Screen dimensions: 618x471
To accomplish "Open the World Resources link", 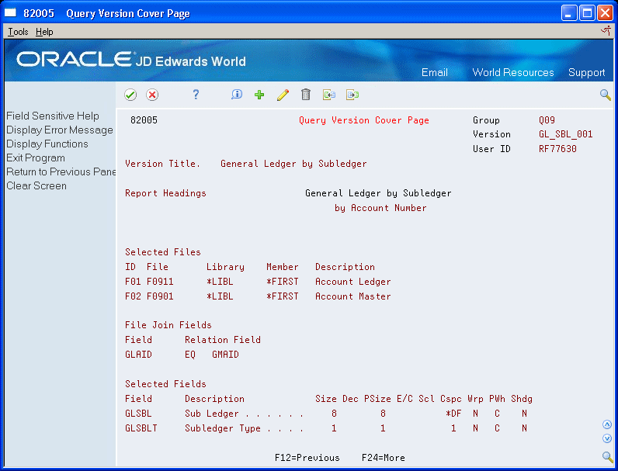I will 512,72.
